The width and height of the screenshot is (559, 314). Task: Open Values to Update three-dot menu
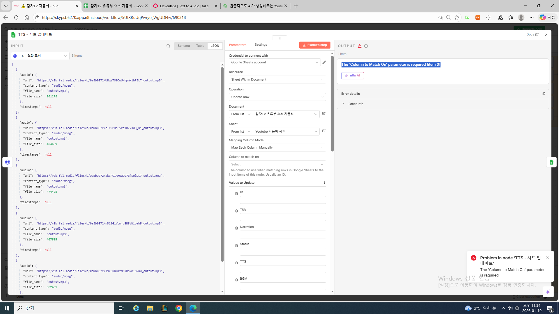[x=324, y=183]
